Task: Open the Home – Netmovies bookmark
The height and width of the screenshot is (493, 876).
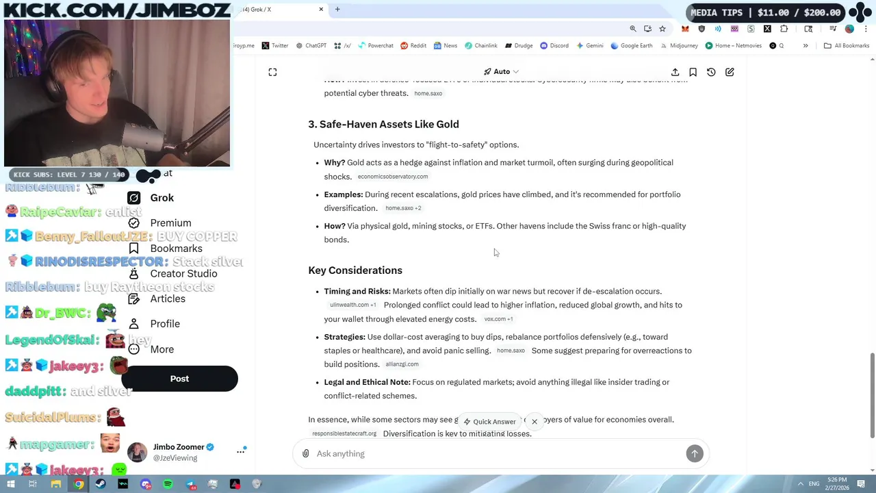Action: coord(733,46)
